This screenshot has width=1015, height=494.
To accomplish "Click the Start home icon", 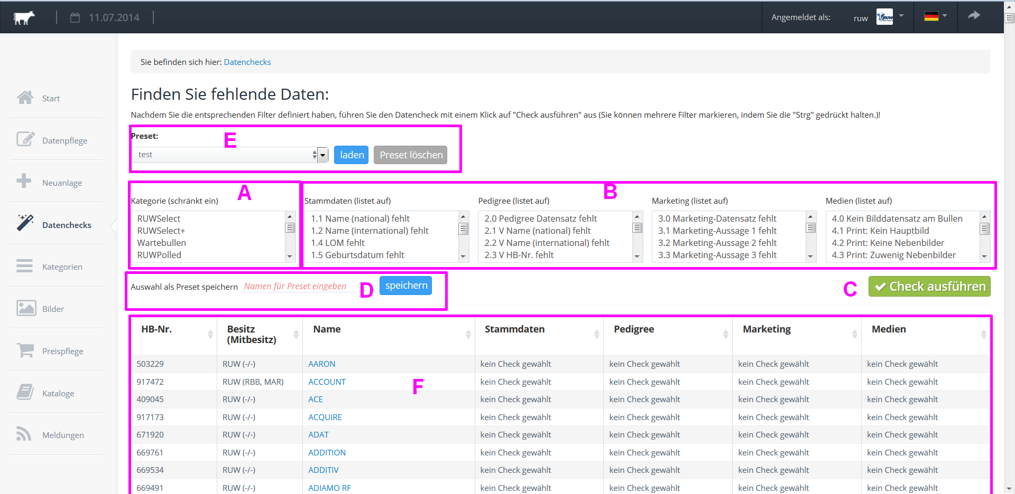I will [x=25, y=98].
